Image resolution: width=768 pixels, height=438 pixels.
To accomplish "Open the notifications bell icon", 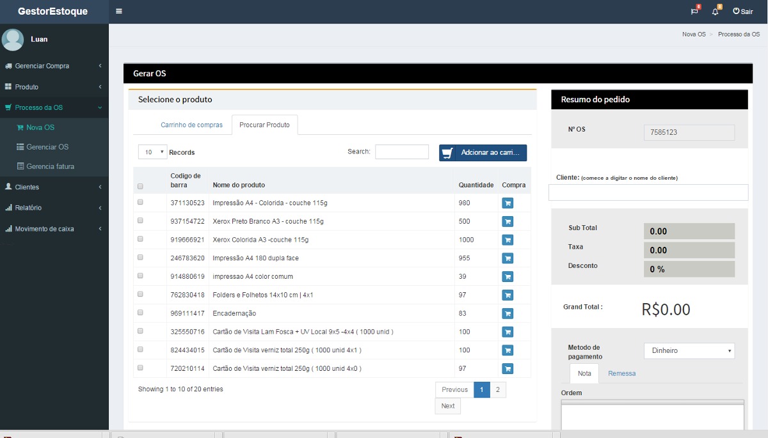I will pos(715,11).
